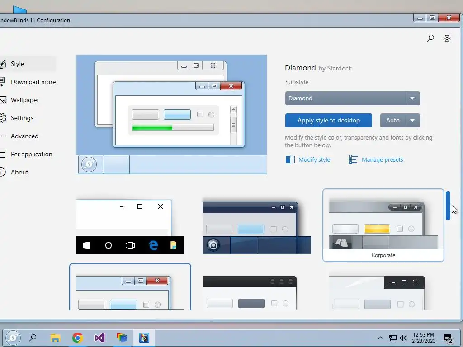Click the large Diamond style preview image

tap(171, 114)
